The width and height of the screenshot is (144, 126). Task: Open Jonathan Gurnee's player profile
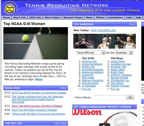point(121,64)
